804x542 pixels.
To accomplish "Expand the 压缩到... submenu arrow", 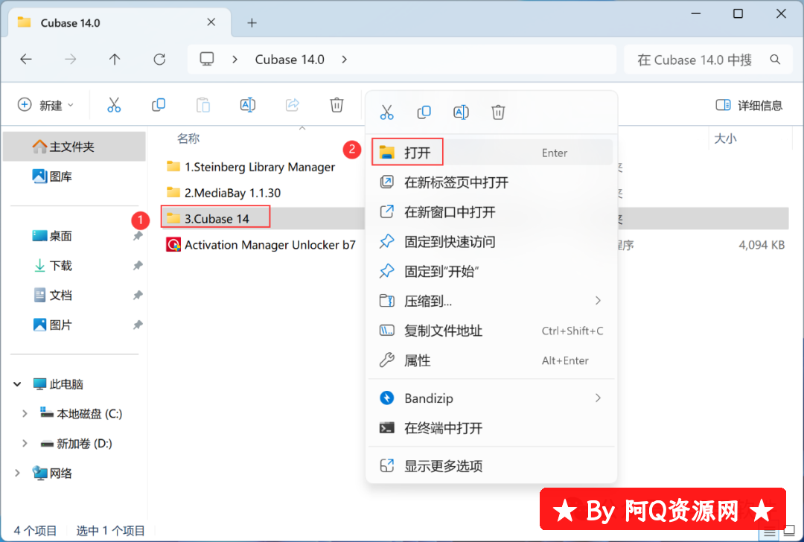I will tap(598, 301).
